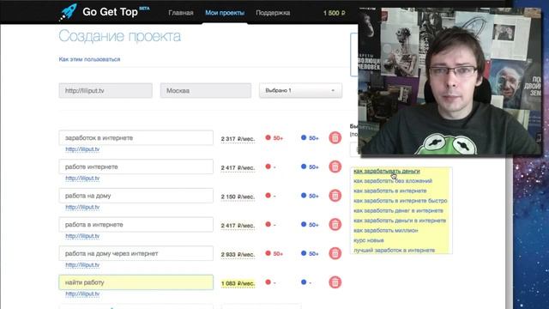Click the price 2 150 ₽/мес.

coord(238,197)
